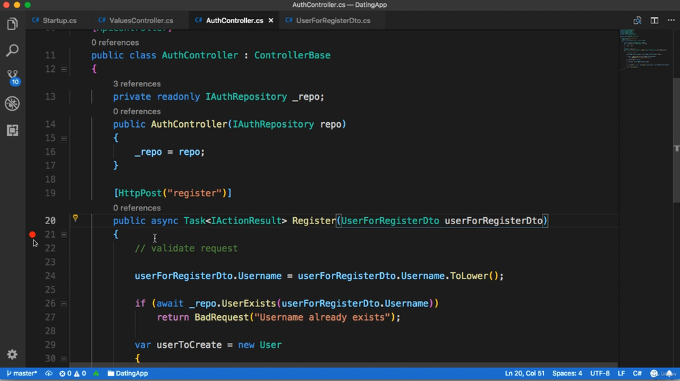Click the feedback smiley in status bar

[x=654, y=374]
